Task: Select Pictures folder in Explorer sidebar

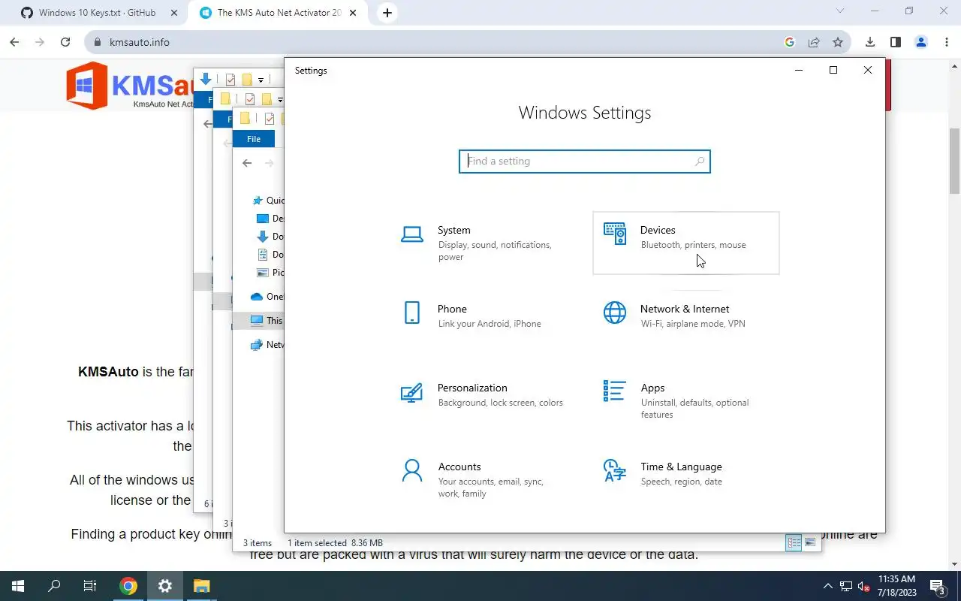Action: (x=270, y=273)
